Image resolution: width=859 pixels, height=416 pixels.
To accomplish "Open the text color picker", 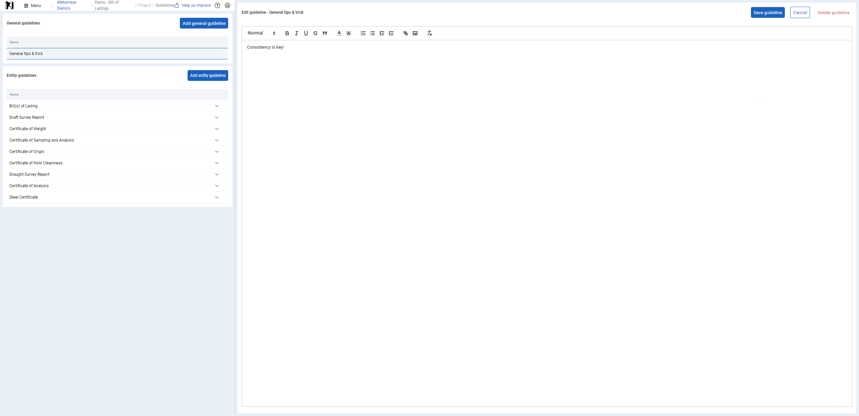I will (x=339, y=33).
